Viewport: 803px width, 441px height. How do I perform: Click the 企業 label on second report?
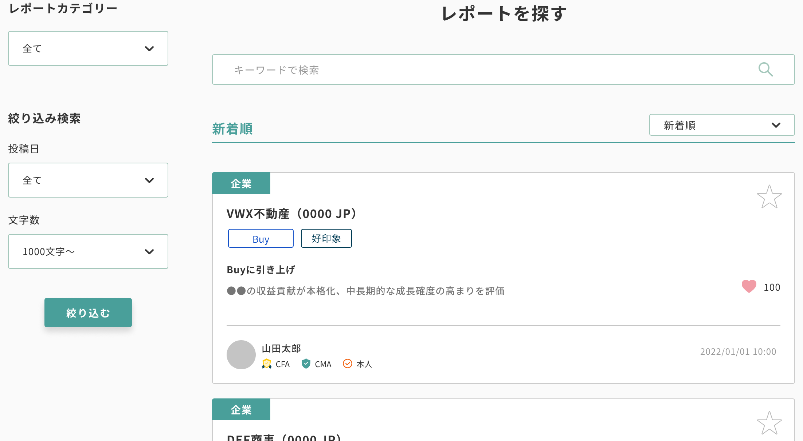[x=241, y=410]
